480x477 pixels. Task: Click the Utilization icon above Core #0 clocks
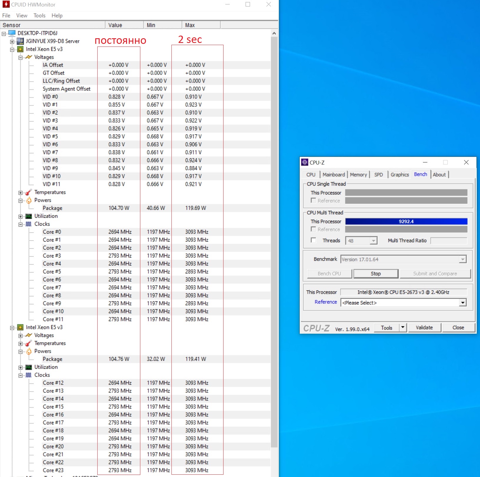pos(29,216)
